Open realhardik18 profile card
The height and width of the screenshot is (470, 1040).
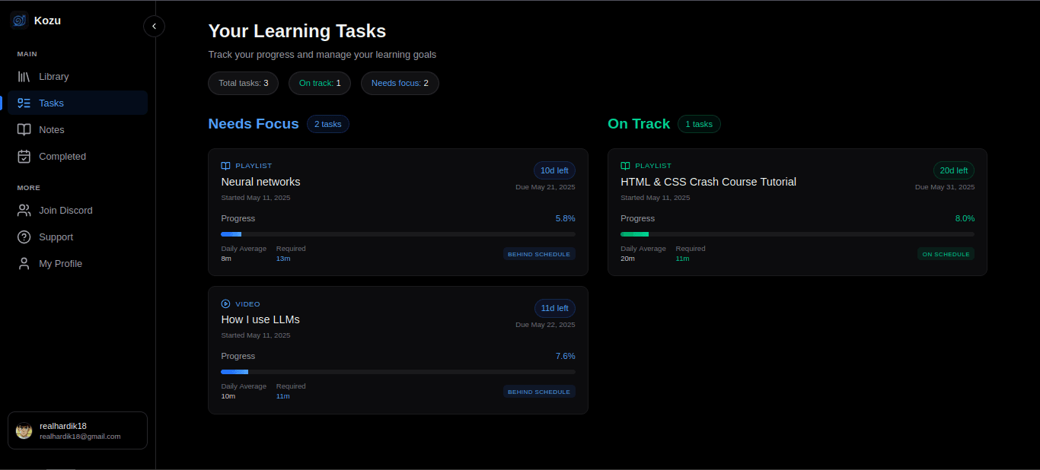77,430
